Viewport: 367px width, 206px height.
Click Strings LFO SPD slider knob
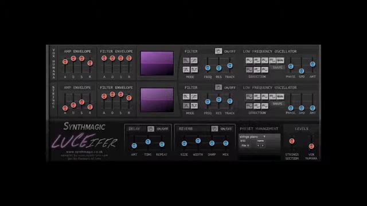[302, 108]
